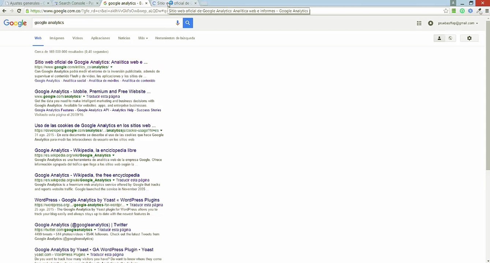
Task: Close the Search Console tab
Action: click(97, 3)
